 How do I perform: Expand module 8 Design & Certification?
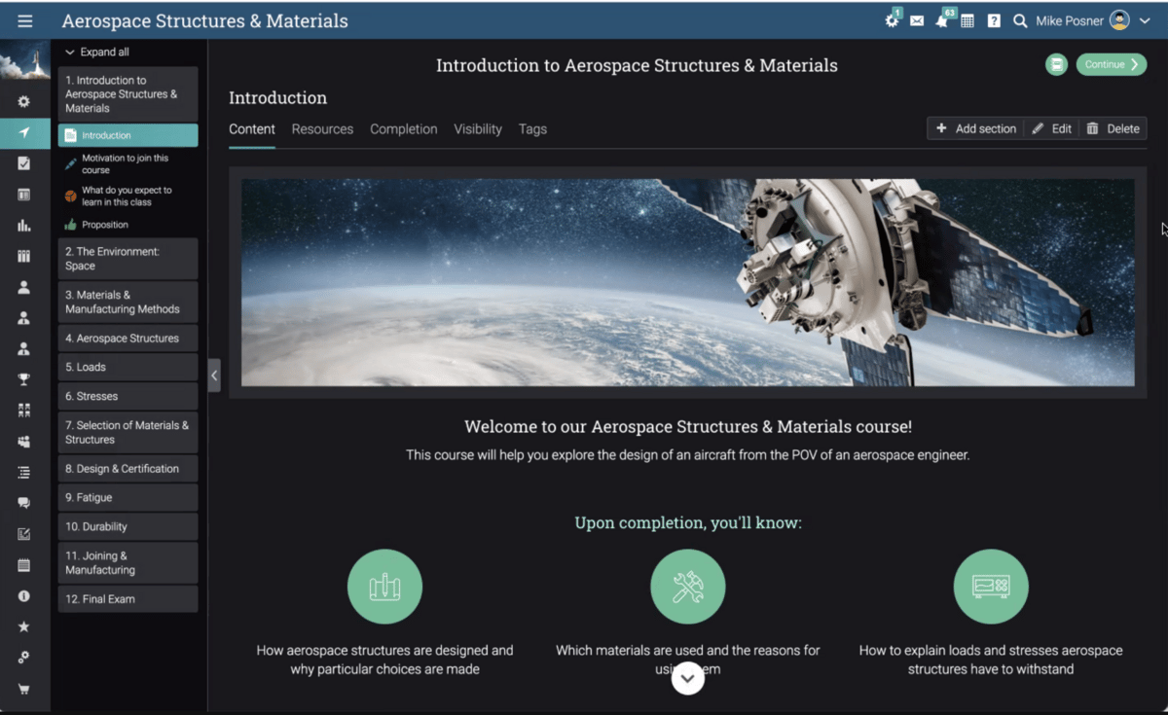tap(128, 468)
